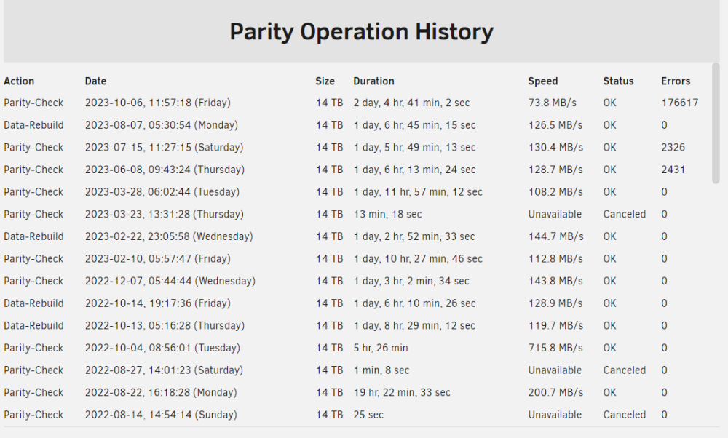This screenshot has width=728, height=438.
Task: Click the speed value 200.7 MB/s
Action: click(555, 392)
